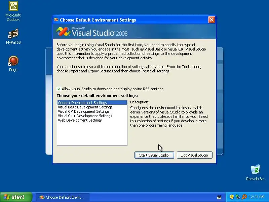Uncheck Allow Visual Studio RSS content checkbox

click(59, 89)
